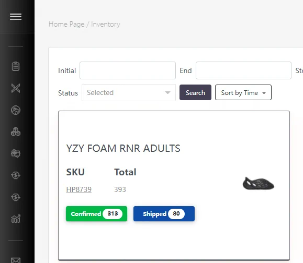Click the Yeezy Foam Runner shoe thumbnail
This screenshot has height=263, width=303.
[x=259, y=183]
